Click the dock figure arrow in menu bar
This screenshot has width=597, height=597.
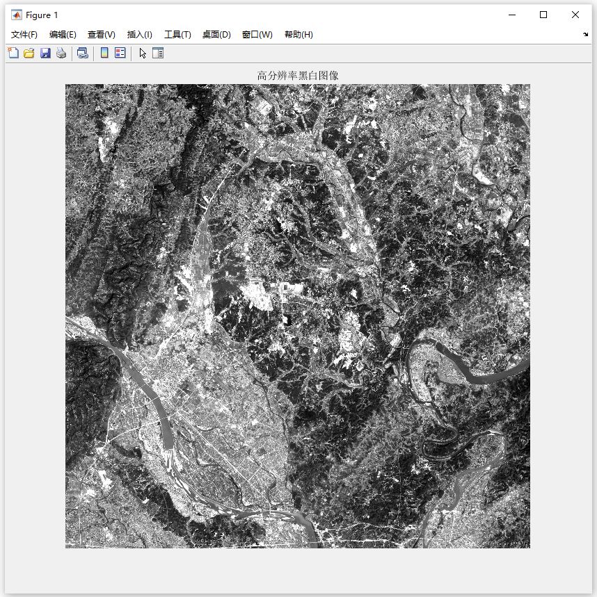586,35
